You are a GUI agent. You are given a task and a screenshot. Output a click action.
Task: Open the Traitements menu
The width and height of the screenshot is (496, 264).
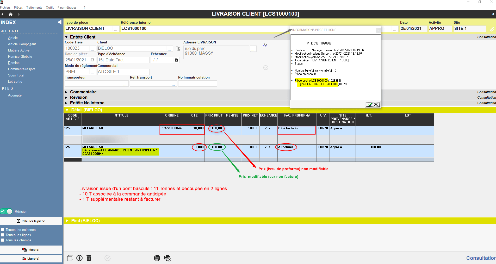point(34,8)
